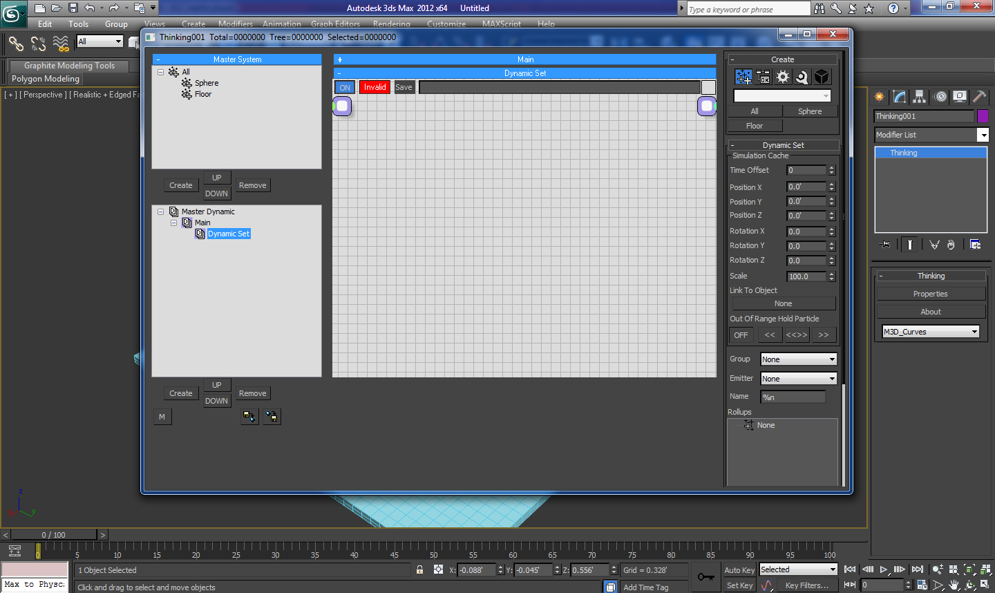Click the Save button in Dynamic Set
Image resolution: width=995 pixels, height=593 pixels.
point(404,87)
